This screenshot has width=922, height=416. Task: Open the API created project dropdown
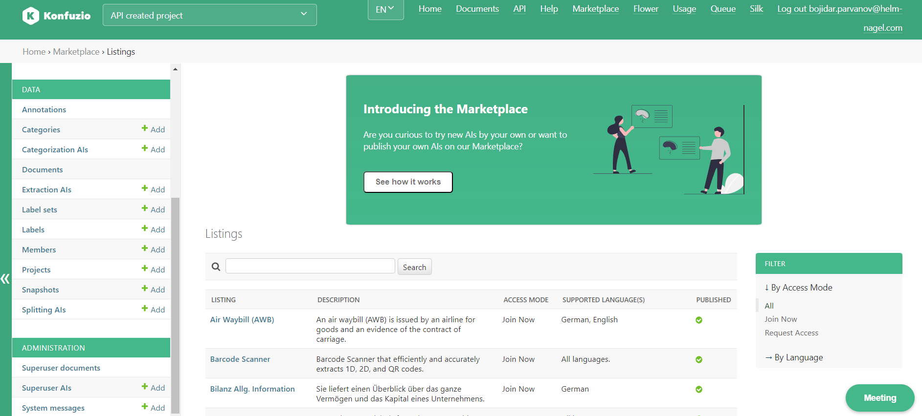pos(210,15)
